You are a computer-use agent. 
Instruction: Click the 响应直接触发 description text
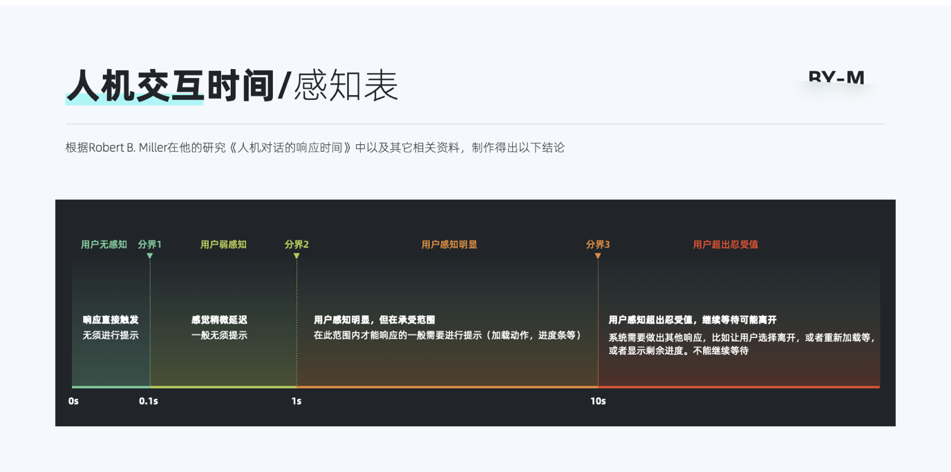(111, 320)
